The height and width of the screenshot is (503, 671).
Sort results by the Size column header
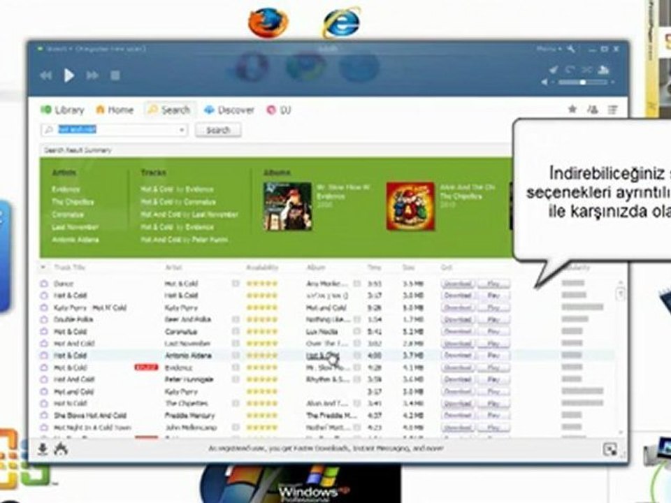pos(408,268)
